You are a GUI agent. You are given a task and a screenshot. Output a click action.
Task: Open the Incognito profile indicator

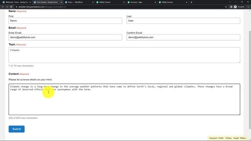click(239, 7)
